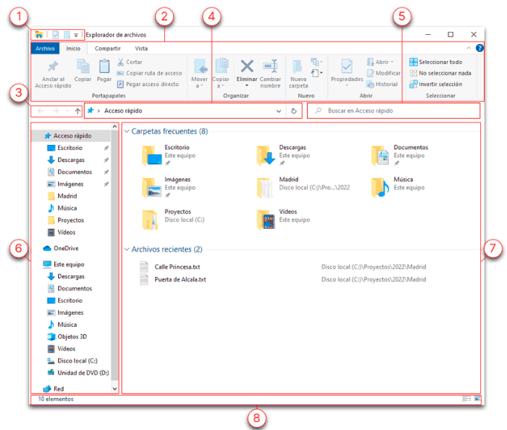Screen dimensions: 507x430
Task: Collapse the Carpetas frecuentes section
Action: [126, 131]
